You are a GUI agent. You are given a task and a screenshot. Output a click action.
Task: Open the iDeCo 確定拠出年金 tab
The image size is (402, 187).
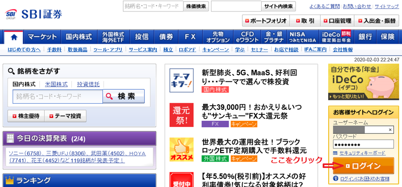(336, 37)
